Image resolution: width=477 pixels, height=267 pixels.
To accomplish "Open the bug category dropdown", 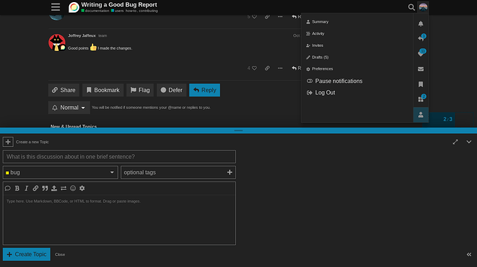I will [x=60, y=172].
